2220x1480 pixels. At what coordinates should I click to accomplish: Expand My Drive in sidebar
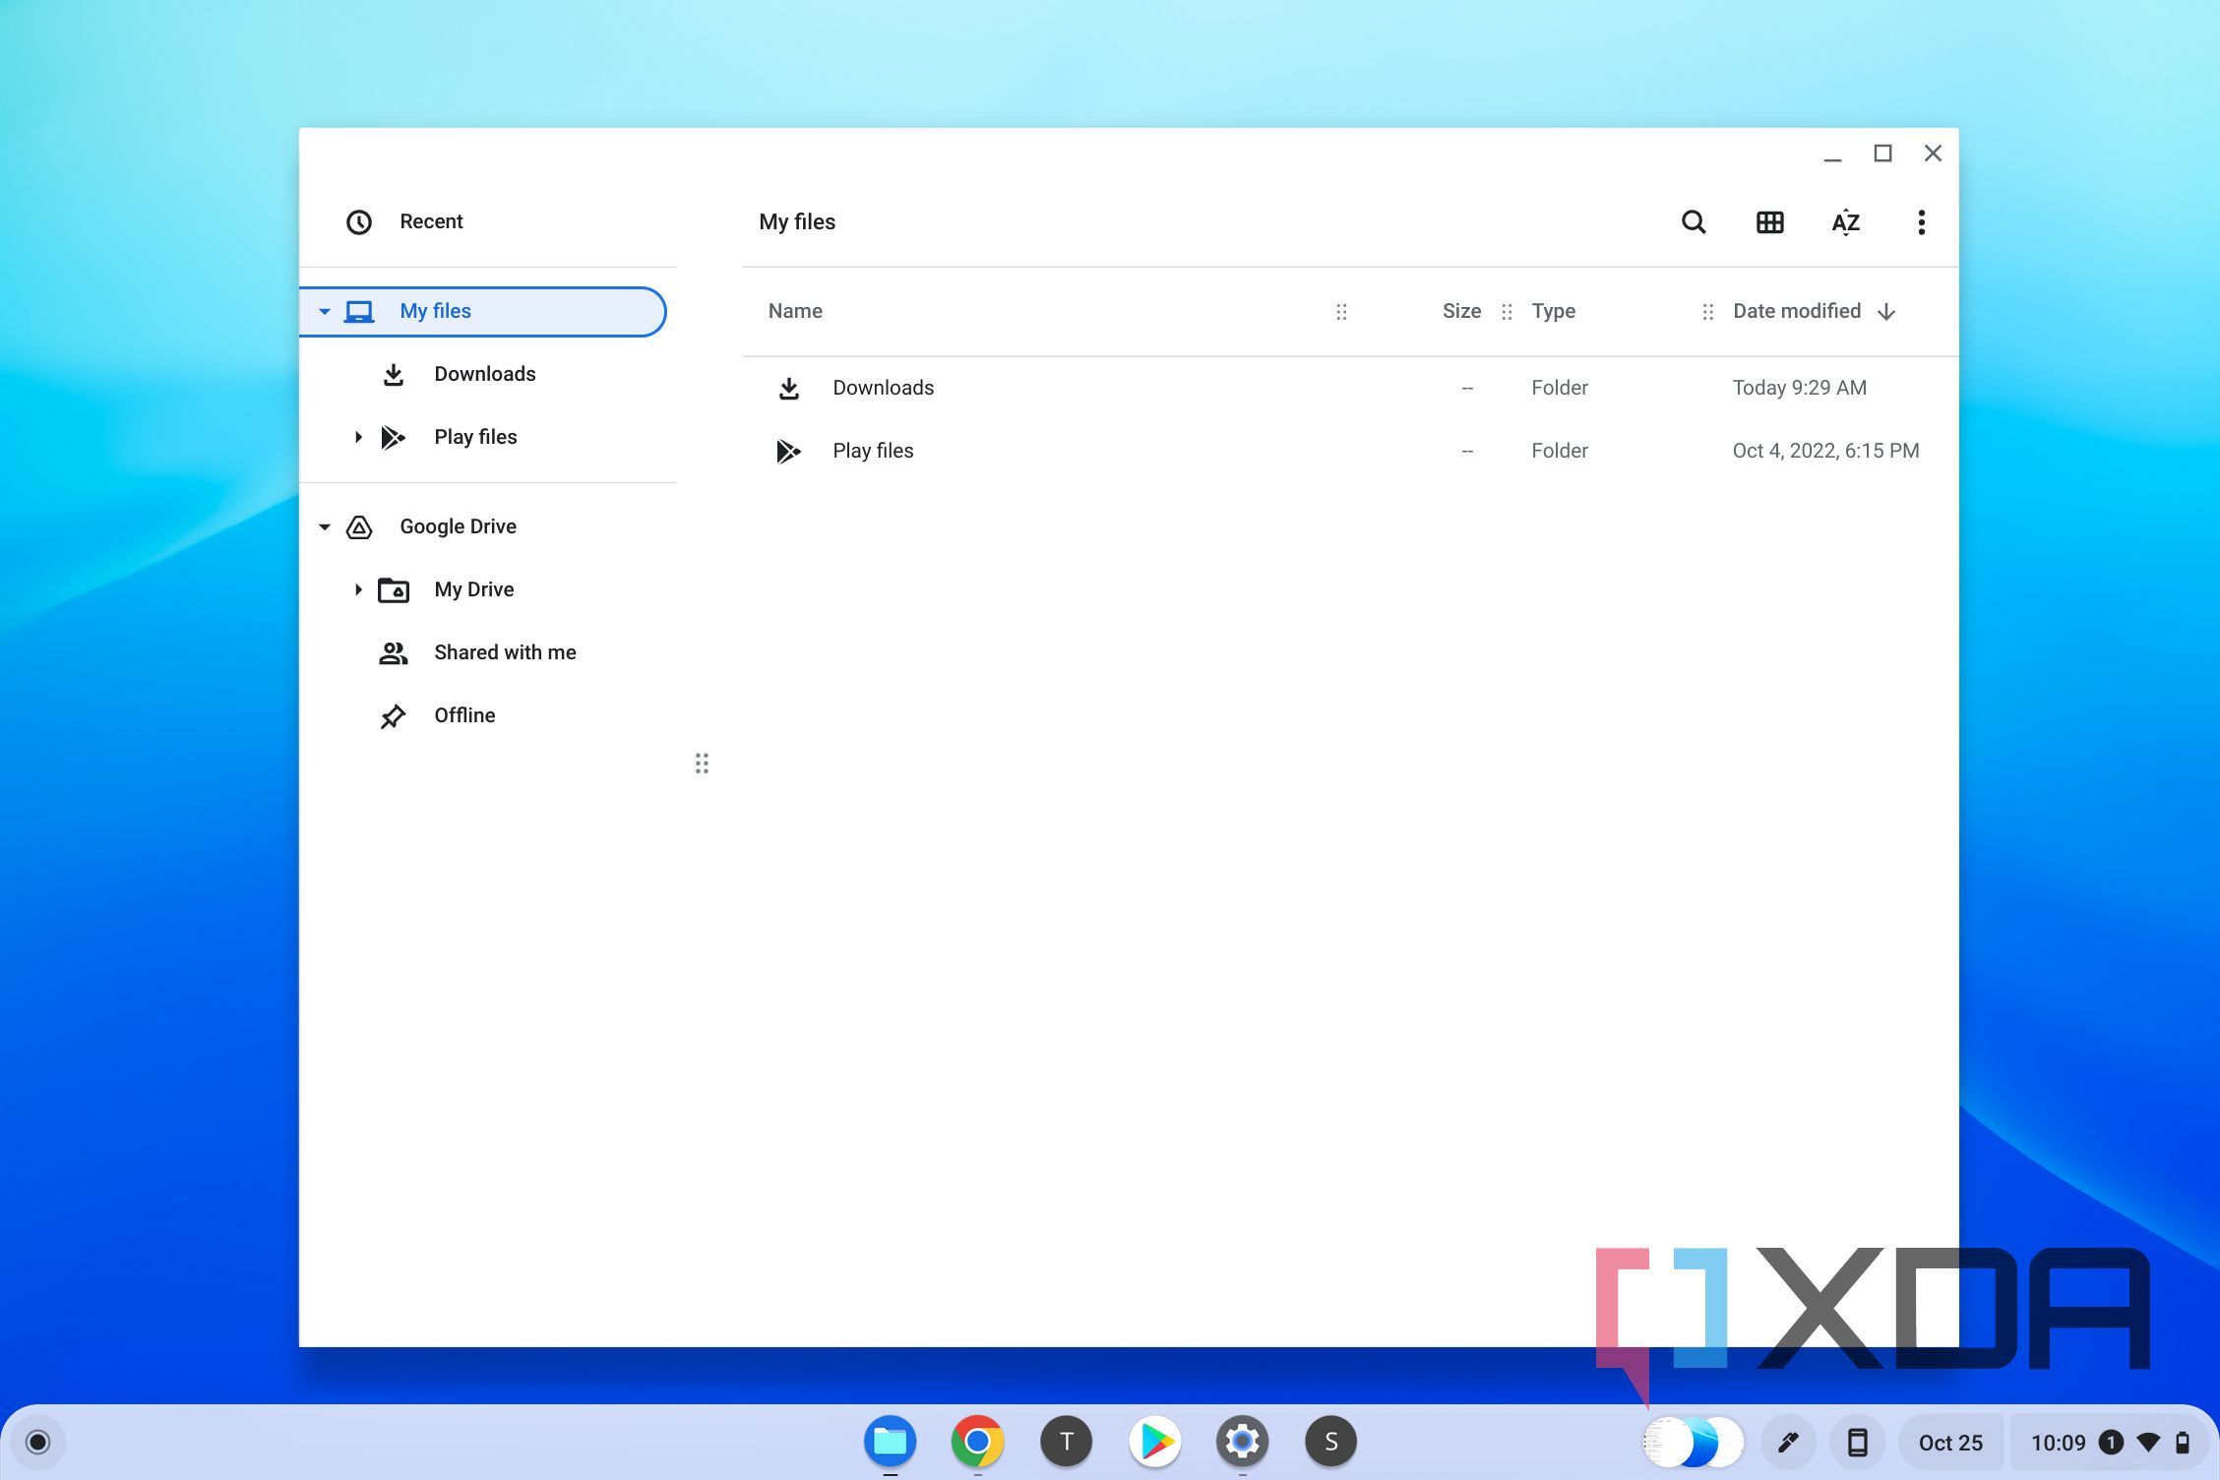(x=358, y=589)
